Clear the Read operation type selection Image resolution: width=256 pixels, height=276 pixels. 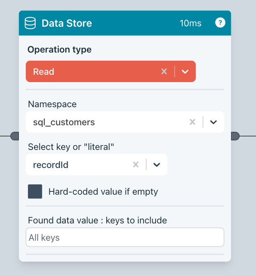164,71
